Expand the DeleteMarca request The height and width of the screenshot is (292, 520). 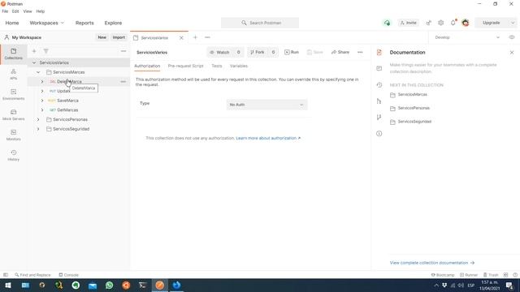42,81
